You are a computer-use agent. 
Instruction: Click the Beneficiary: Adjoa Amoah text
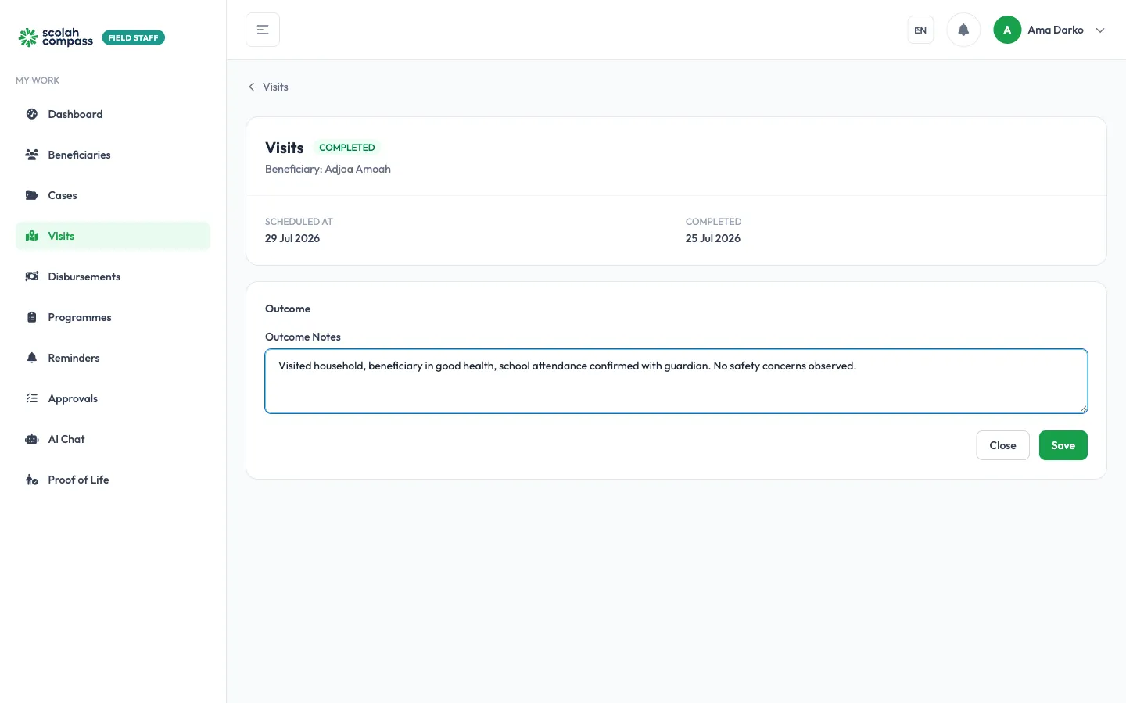point(328,169)
